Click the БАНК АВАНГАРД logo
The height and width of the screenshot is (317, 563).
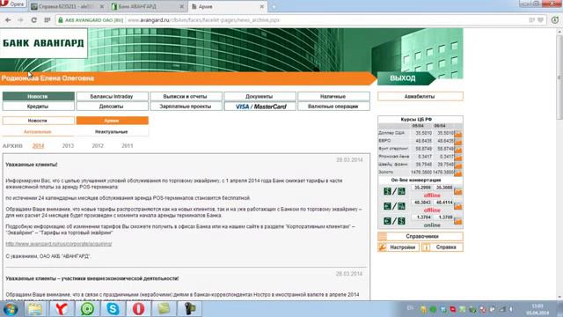pyautogui.click(x=43, y=43)
